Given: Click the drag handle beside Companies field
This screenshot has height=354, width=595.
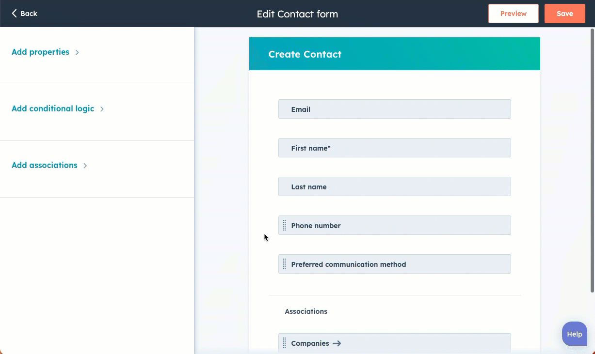Looking at the screenshot, I should click(x=285, y=343).
